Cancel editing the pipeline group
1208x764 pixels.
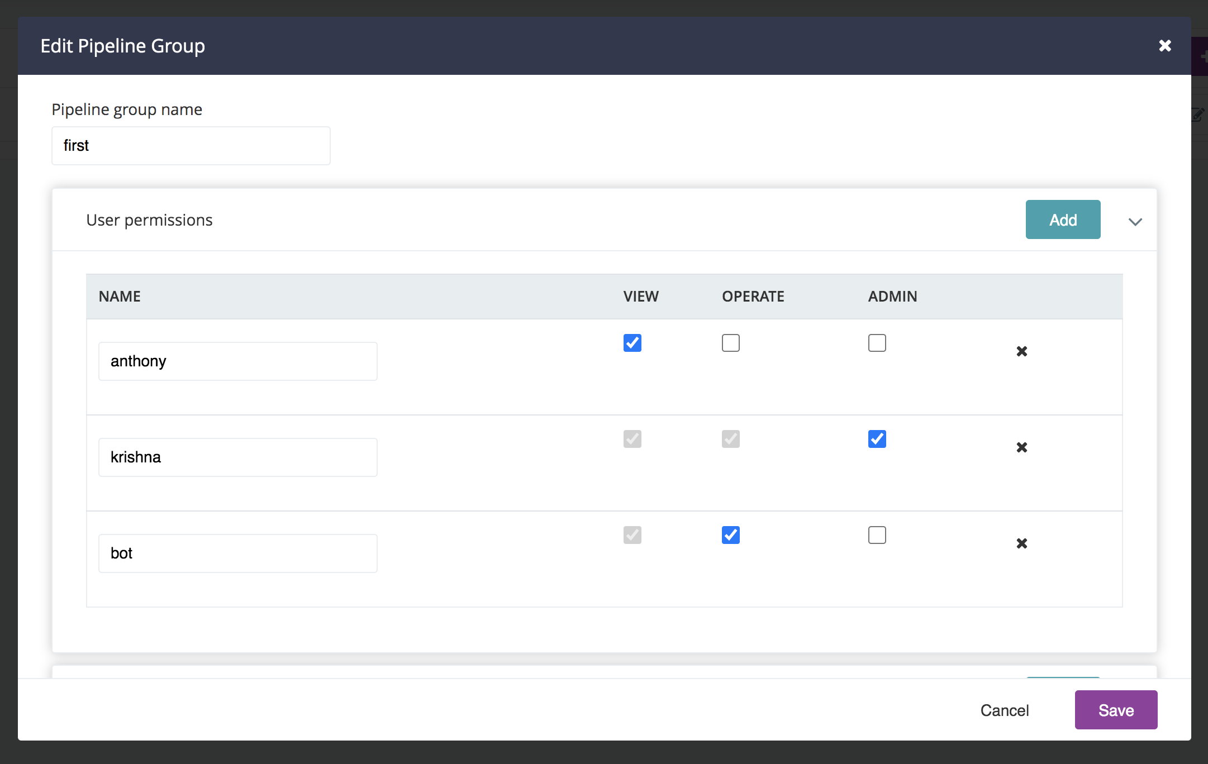tap(1004, 710)
